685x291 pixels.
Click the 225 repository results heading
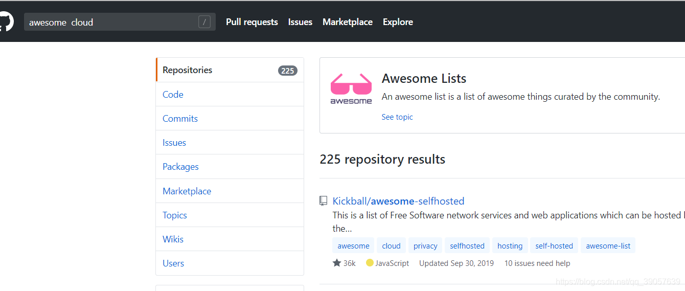pos(382,159)
